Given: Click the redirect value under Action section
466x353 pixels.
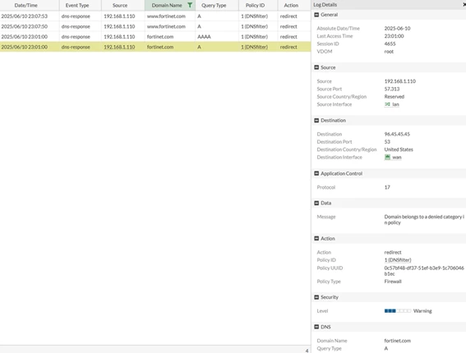Looking at the screenshot, I should 393,252.
